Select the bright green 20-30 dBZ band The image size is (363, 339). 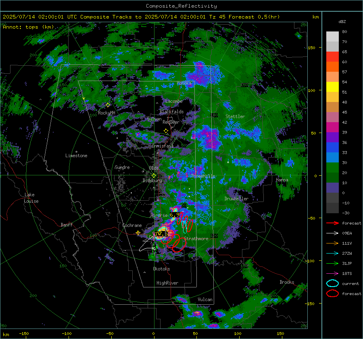(332, 168)
